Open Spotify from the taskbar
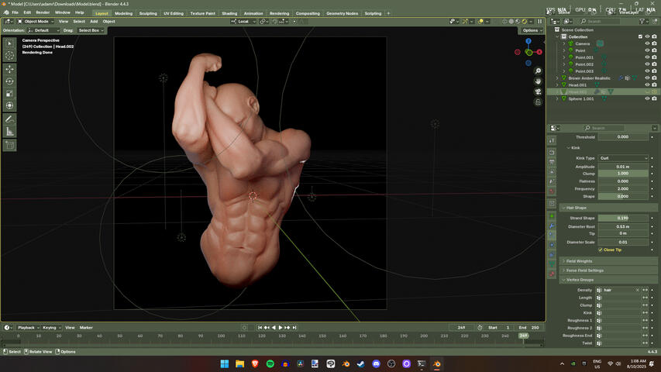661x372 pixels. [270, 364]
